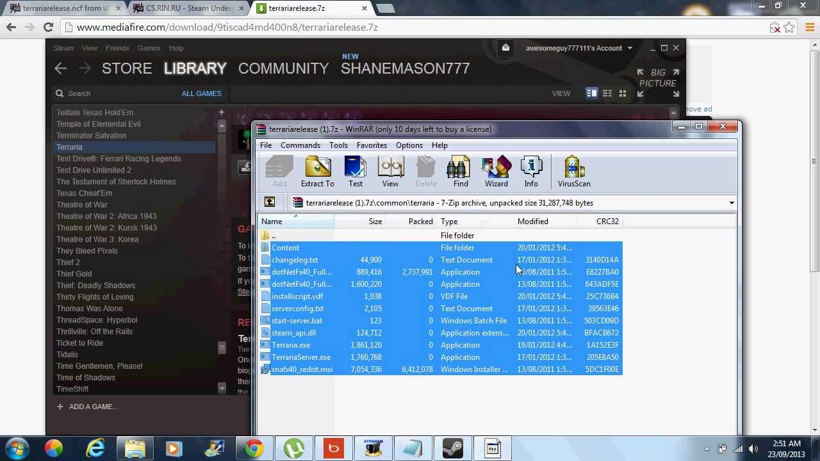This screenshot has height=461, width=820.
Task: Click the Extract To icon in WinRAR
Action: 318,172
